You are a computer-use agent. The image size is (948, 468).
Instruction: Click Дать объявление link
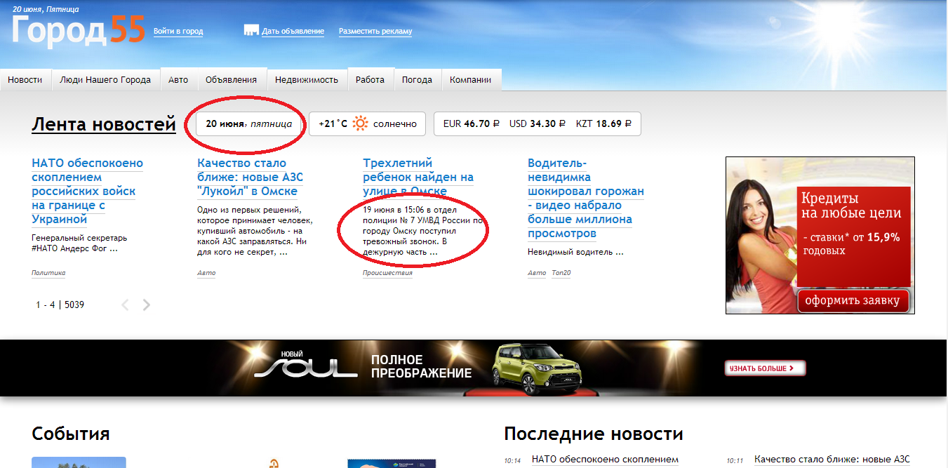pyautogui.click(x=293, y=32)
